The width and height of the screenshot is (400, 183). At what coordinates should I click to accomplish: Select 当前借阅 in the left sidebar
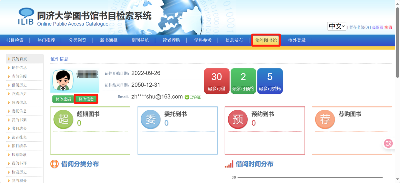(x=19, y=76)
